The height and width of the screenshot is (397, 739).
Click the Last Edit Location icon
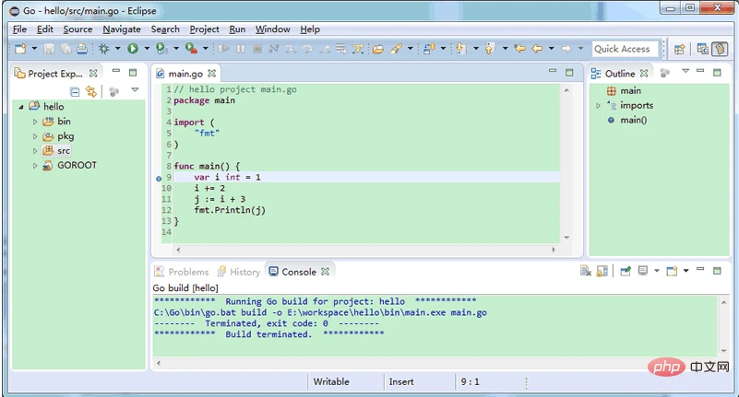pos(519,49)
